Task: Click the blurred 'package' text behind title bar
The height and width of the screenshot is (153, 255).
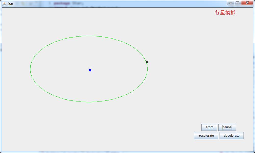Action: [x=62, y=4]
